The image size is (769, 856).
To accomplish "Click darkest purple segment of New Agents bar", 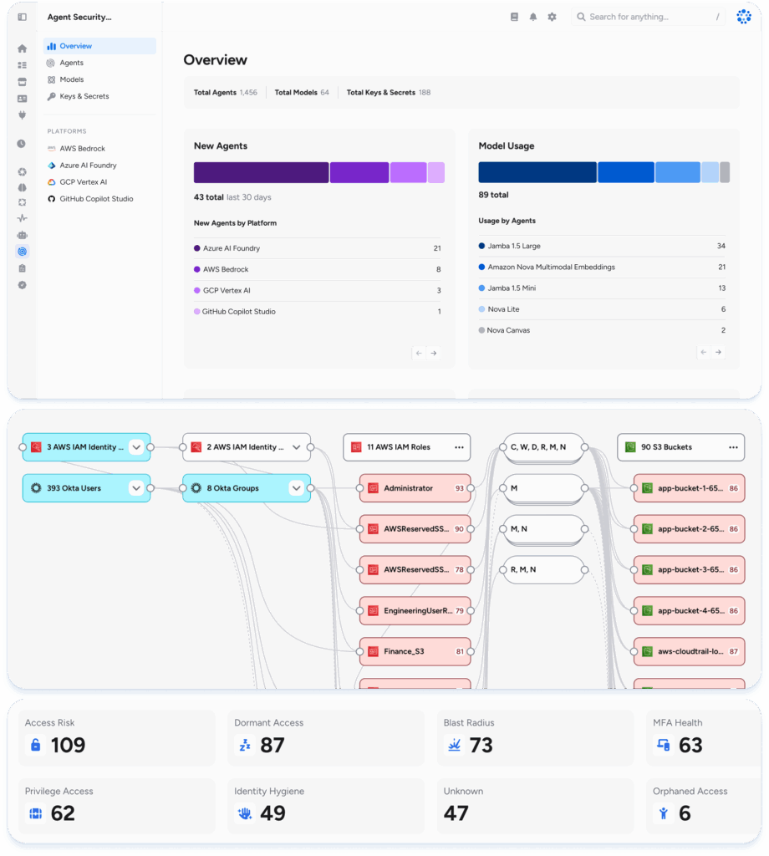I will point(261,172).
